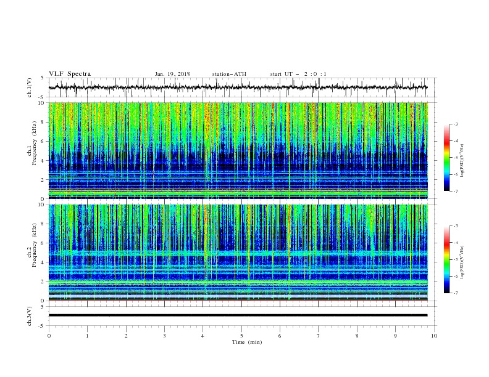Click time axis tick label "6"
The image size is (489, 377).
pyautogui.click(x=280, y=336)
